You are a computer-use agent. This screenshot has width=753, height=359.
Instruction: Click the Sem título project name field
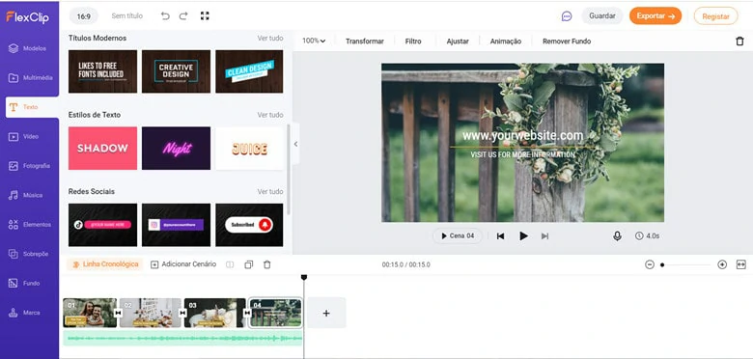[x=126, y=15]
